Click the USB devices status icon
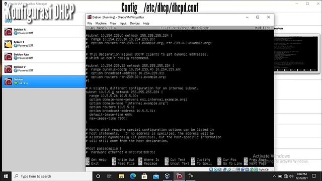The height and width of the screenshot is (181, 322). click(x=229, y=169)
